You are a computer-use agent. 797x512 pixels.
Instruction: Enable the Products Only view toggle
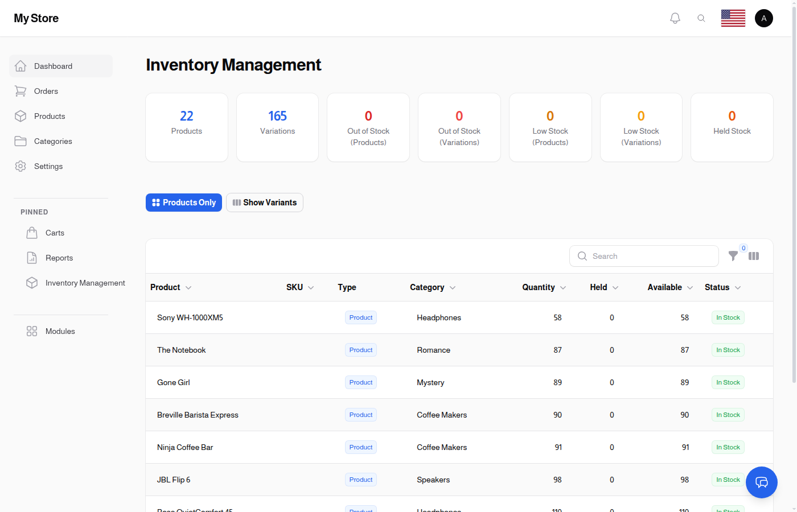pos(183,202)
